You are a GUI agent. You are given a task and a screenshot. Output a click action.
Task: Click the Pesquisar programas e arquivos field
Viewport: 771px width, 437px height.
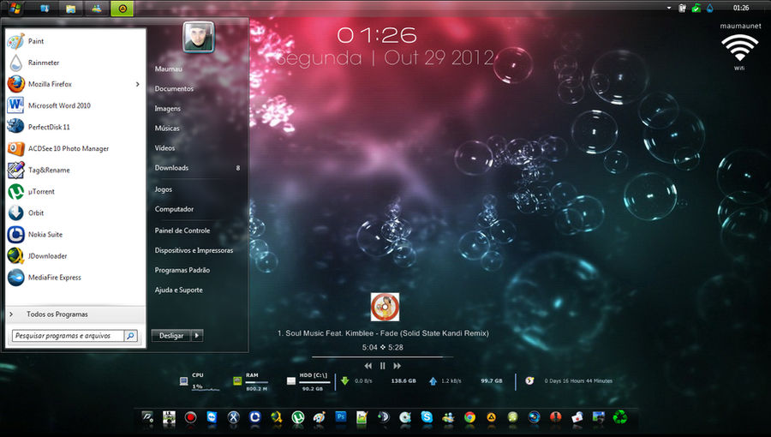click(69, 336)
